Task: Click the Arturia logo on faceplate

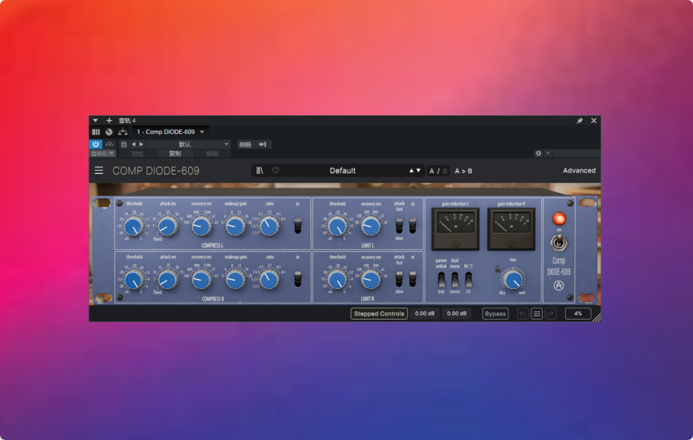Action: (x=558, y=286)
